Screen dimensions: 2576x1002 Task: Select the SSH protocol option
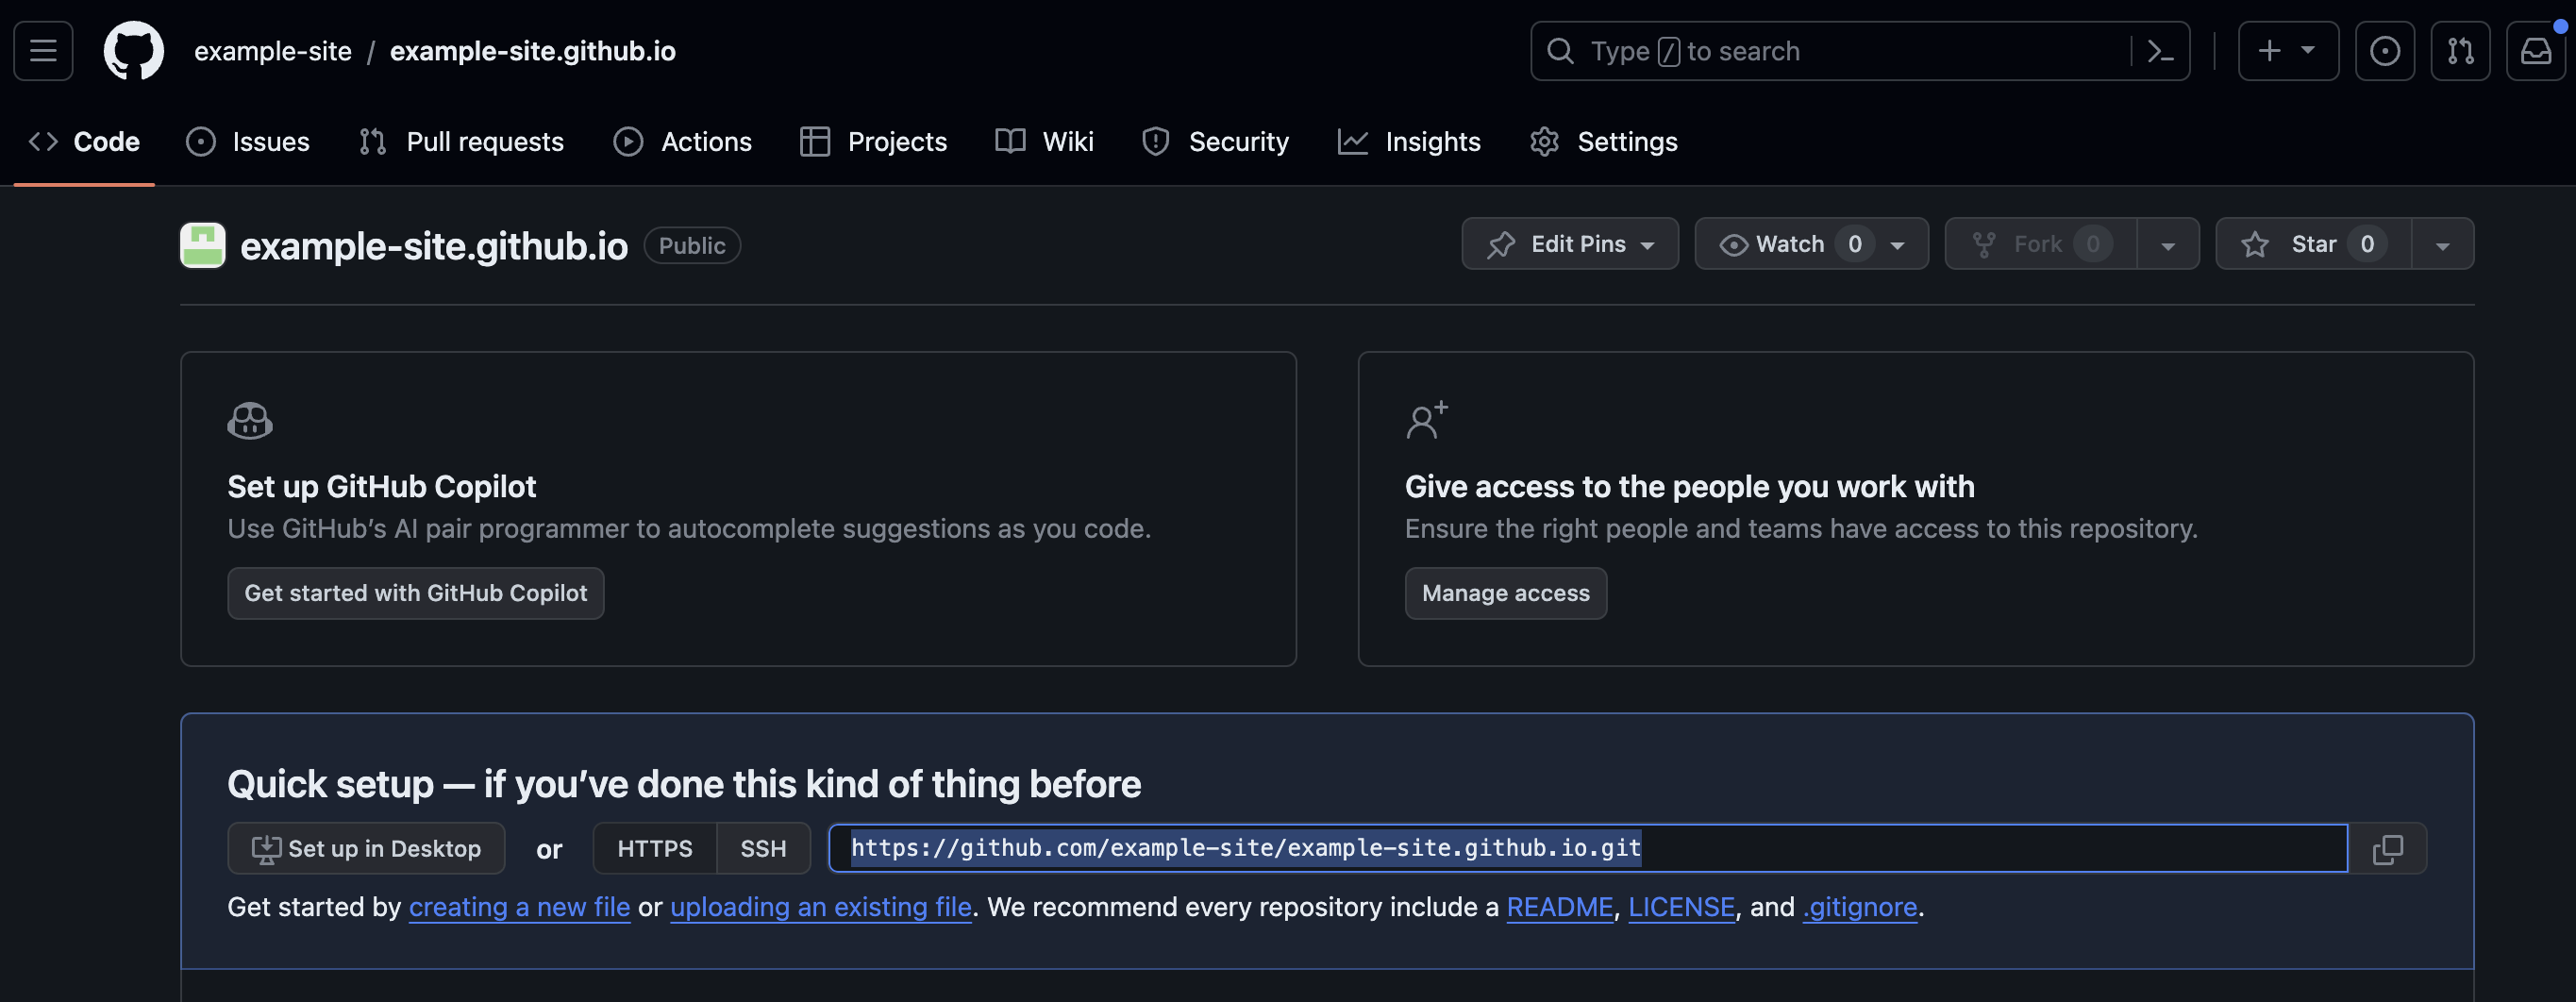[763, 848]
